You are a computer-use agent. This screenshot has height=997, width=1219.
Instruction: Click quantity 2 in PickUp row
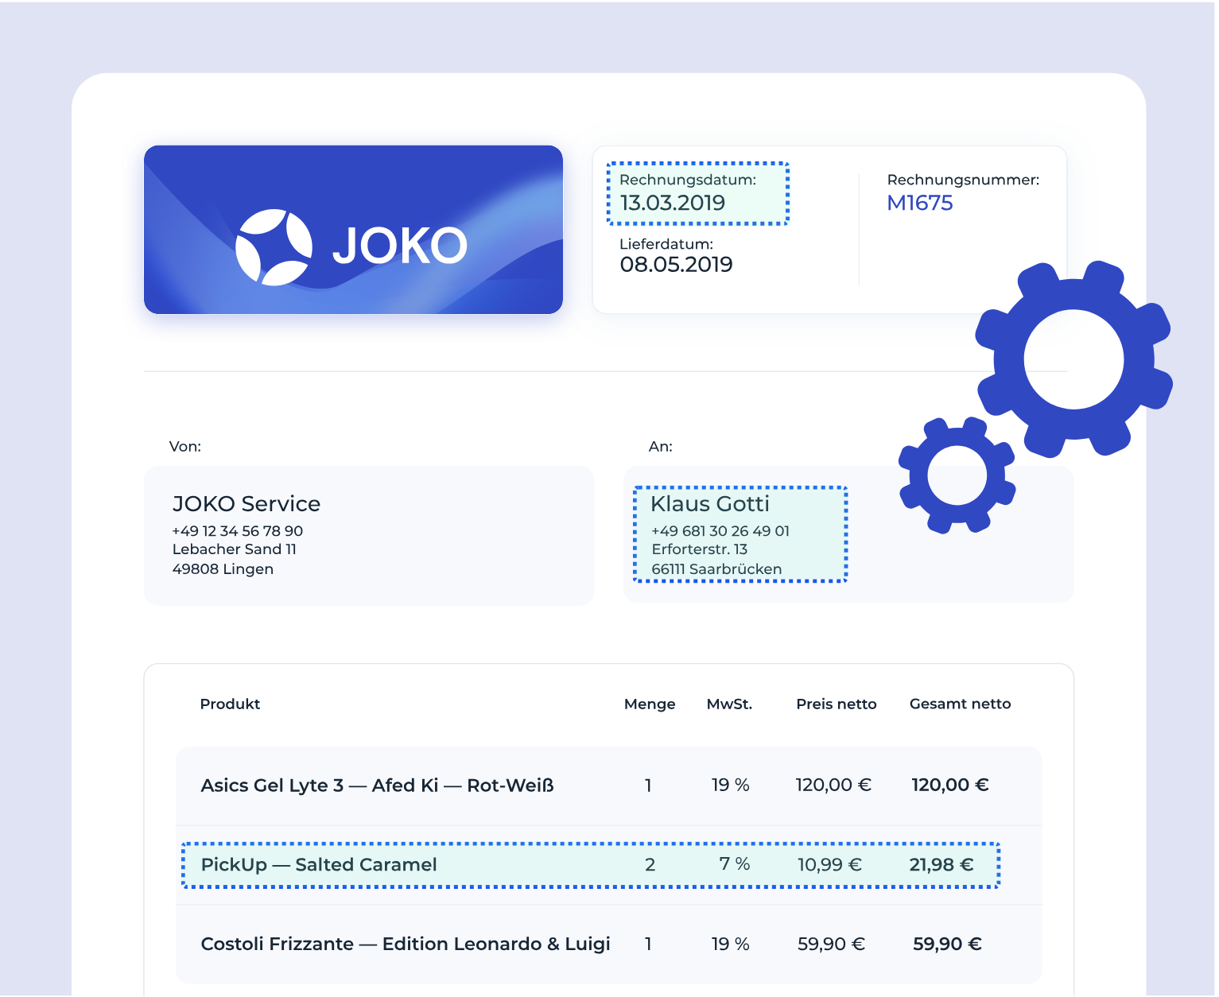click(x=650, y=865)
